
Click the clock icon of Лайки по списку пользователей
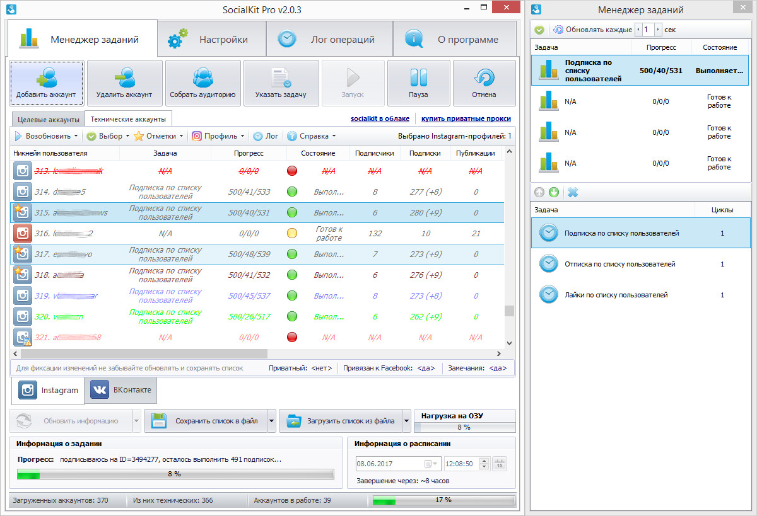(549, 295)
